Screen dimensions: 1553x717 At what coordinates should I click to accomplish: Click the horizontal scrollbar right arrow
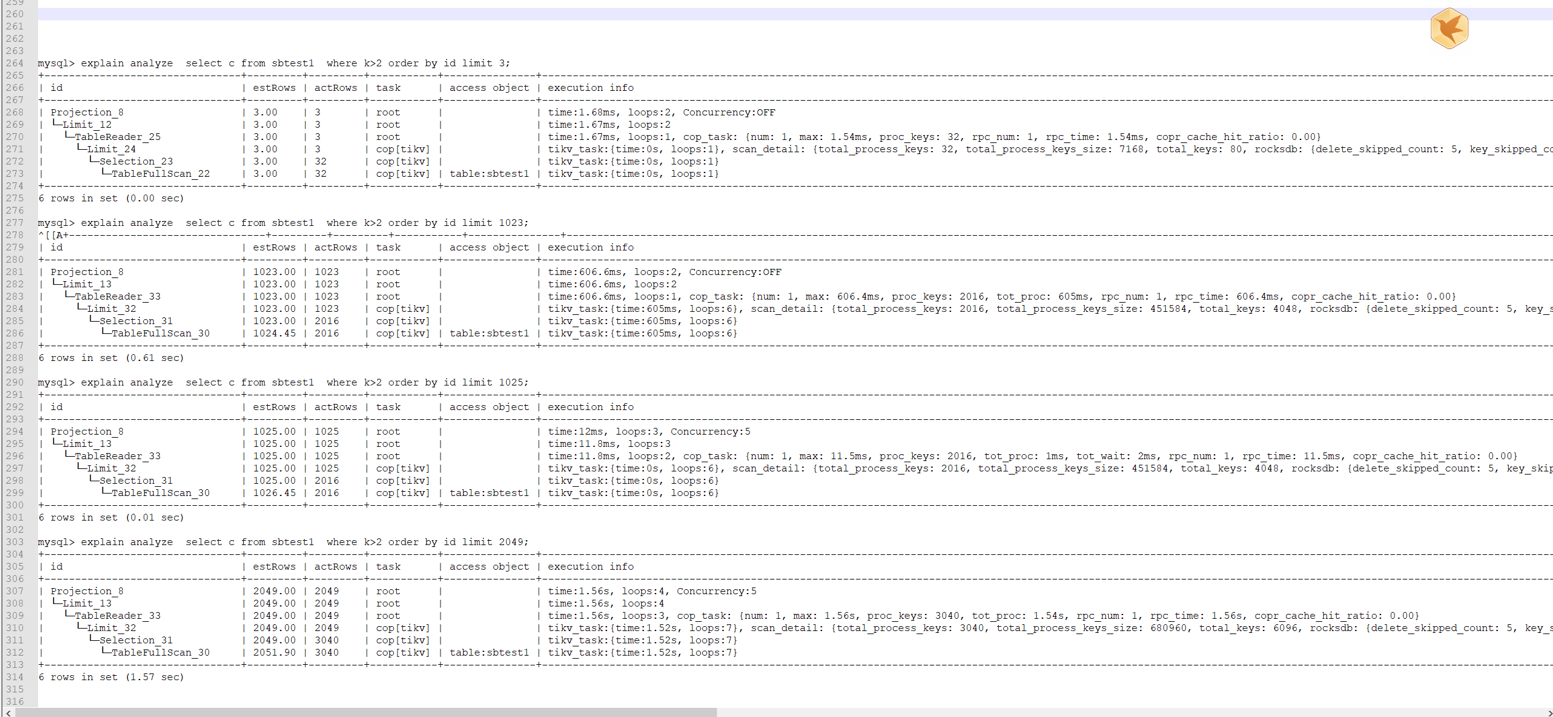pos(1549,713)
